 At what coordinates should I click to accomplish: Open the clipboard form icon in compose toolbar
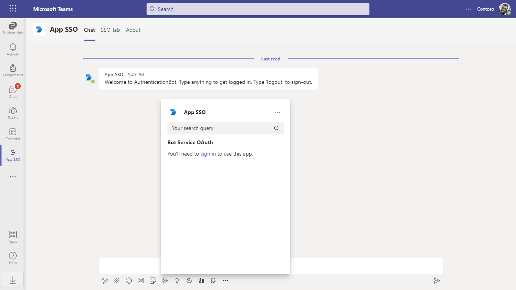(213, 281)
